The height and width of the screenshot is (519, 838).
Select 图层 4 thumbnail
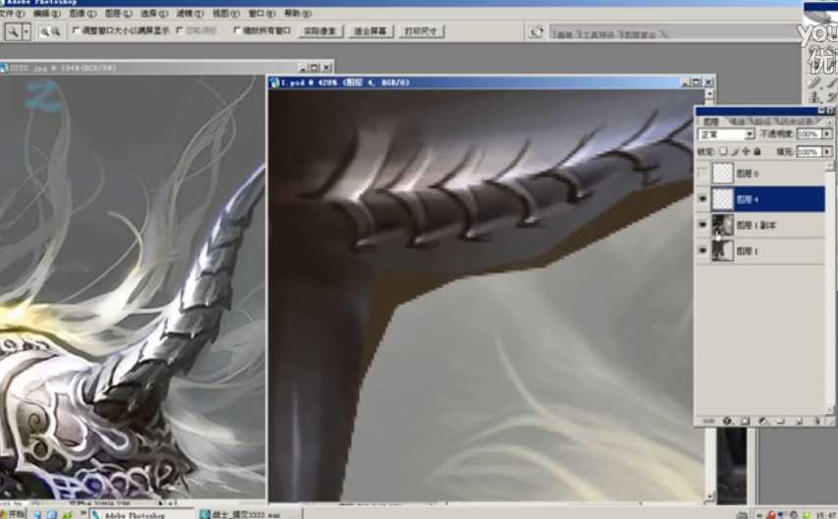(722, 199)
